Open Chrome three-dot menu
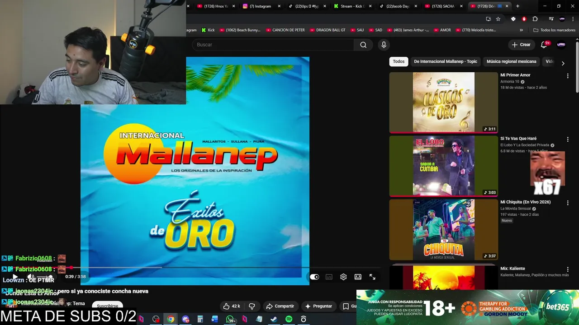Screen dimensions: 579x325 573,19
